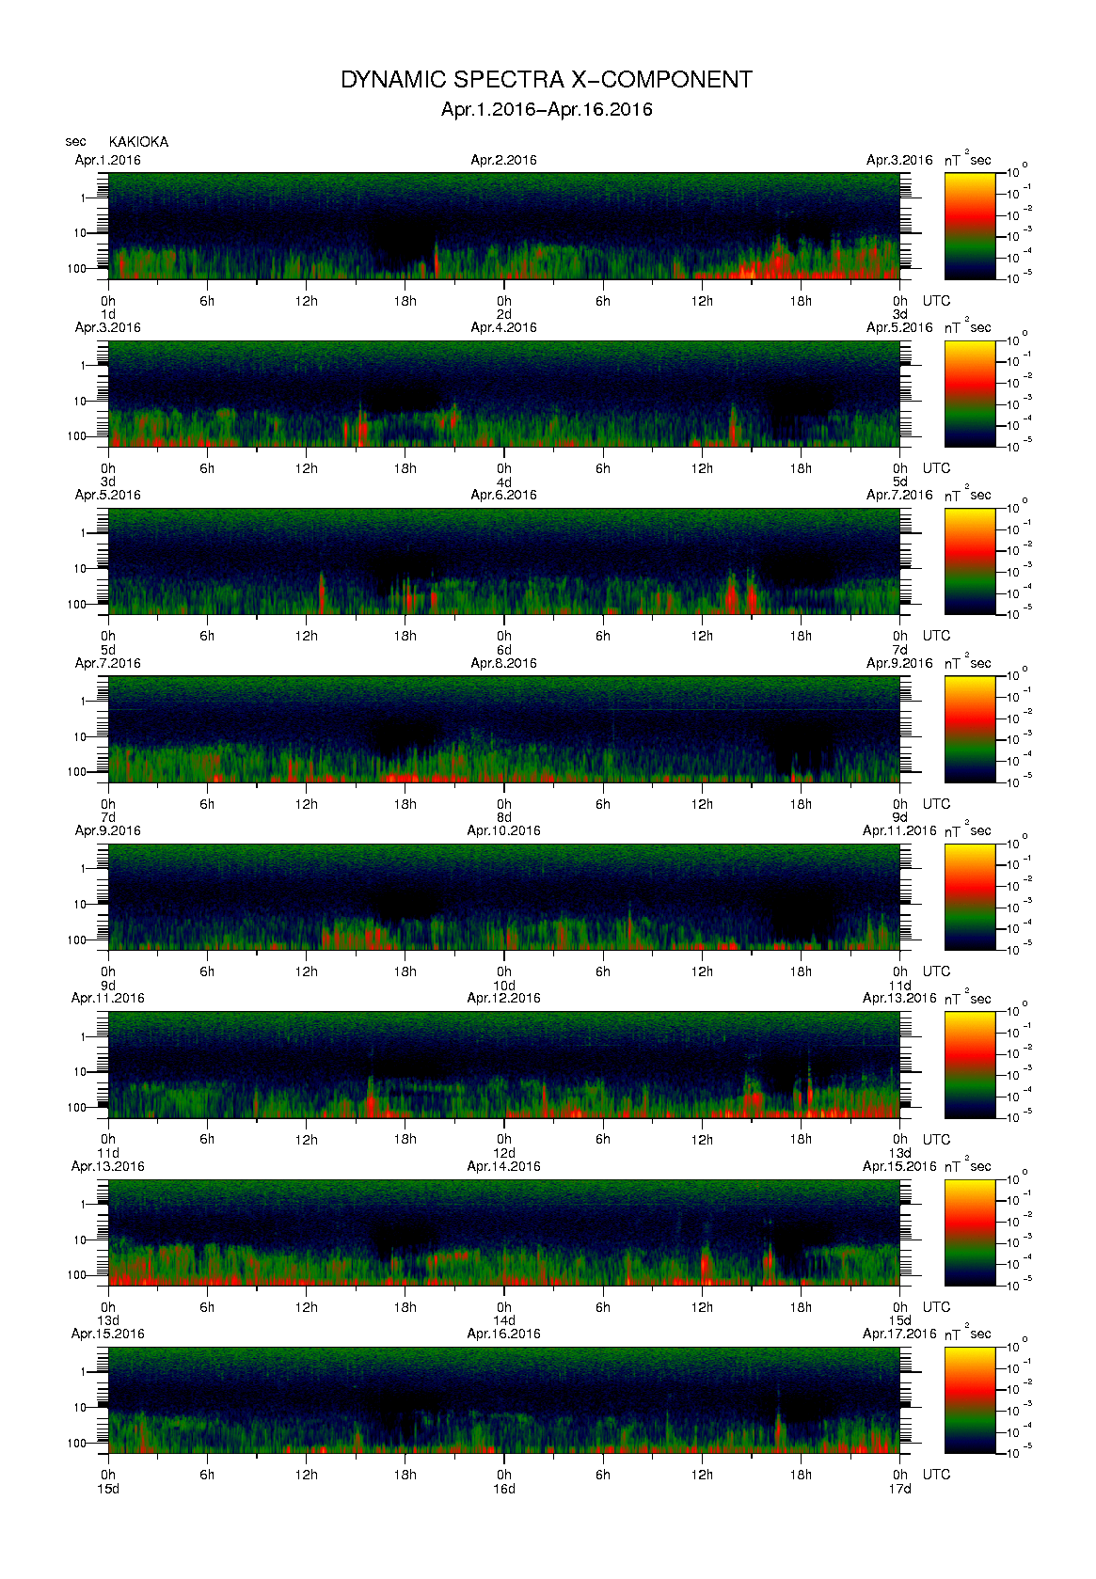The image size is (1096, 1579).
Task: Open the Apr.1–Apr.3 spectrogram panel
Action: [504, 226]
